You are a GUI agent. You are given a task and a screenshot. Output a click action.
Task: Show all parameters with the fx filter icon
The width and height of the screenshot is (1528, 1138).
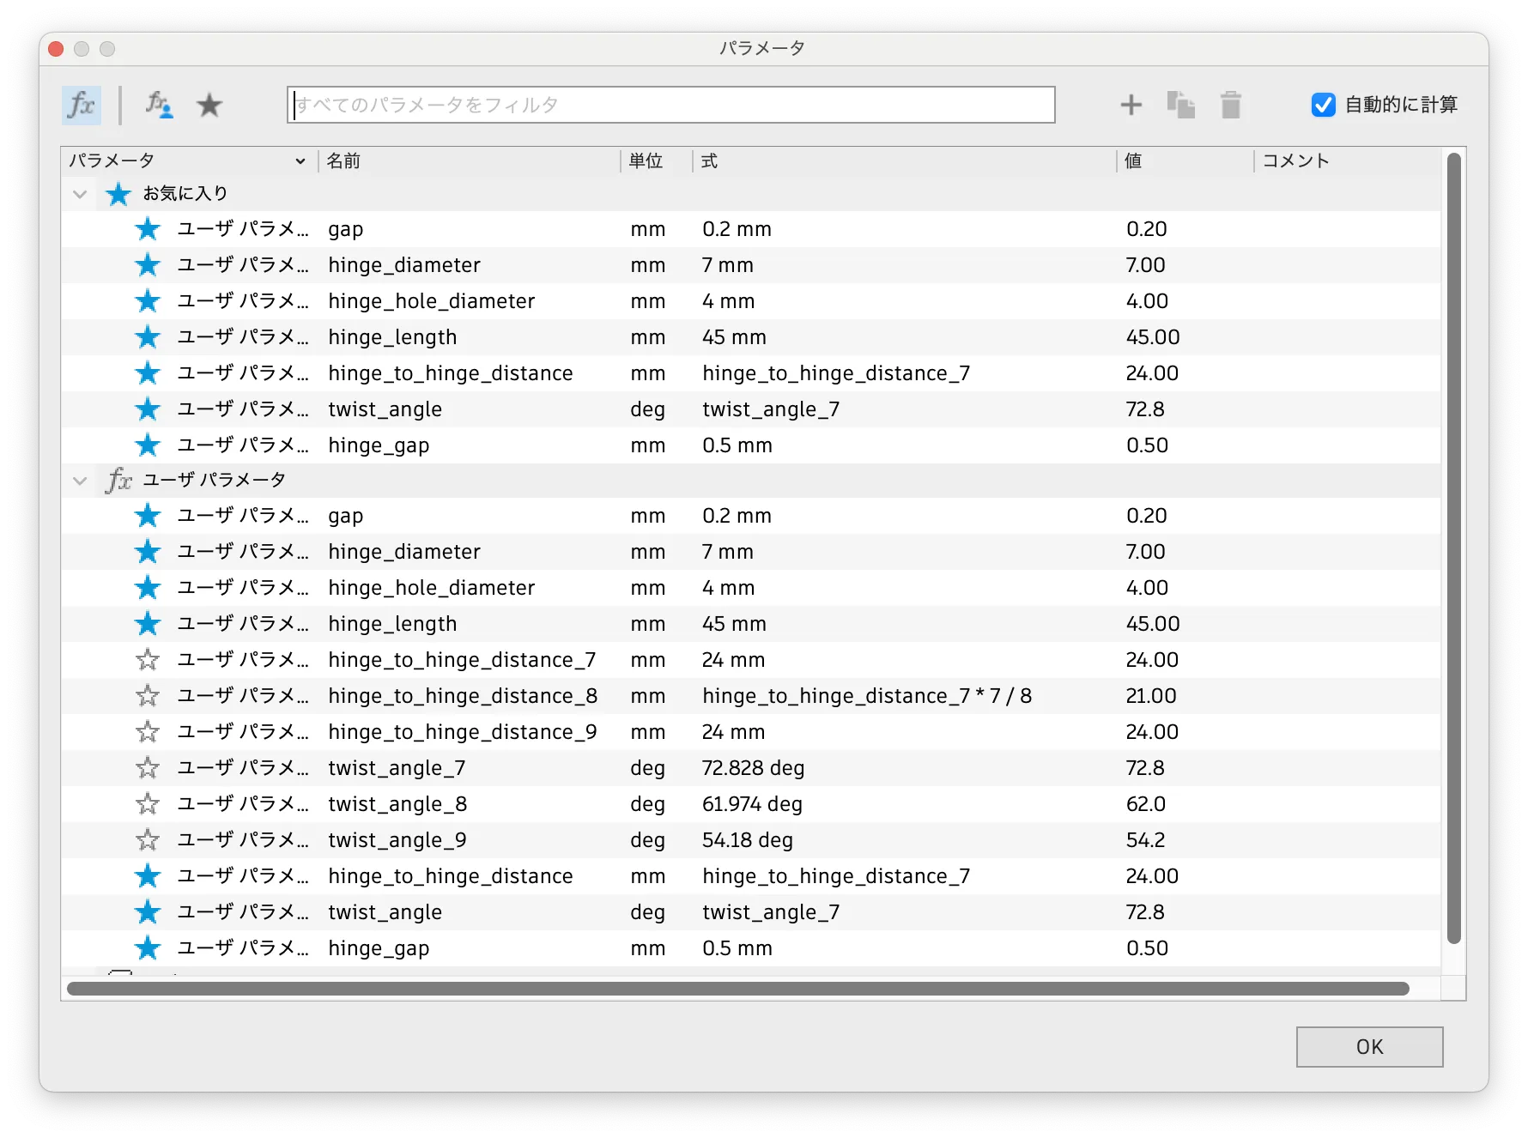pyautogui.click(x=82, y=105)
